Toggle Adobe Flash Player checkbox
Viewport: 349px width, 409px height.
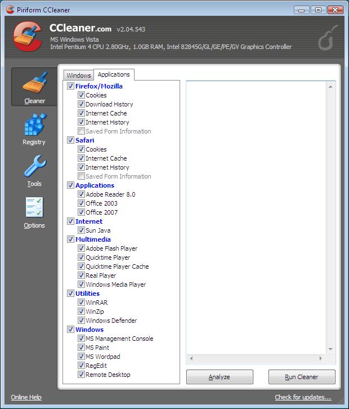coord(81,248)
